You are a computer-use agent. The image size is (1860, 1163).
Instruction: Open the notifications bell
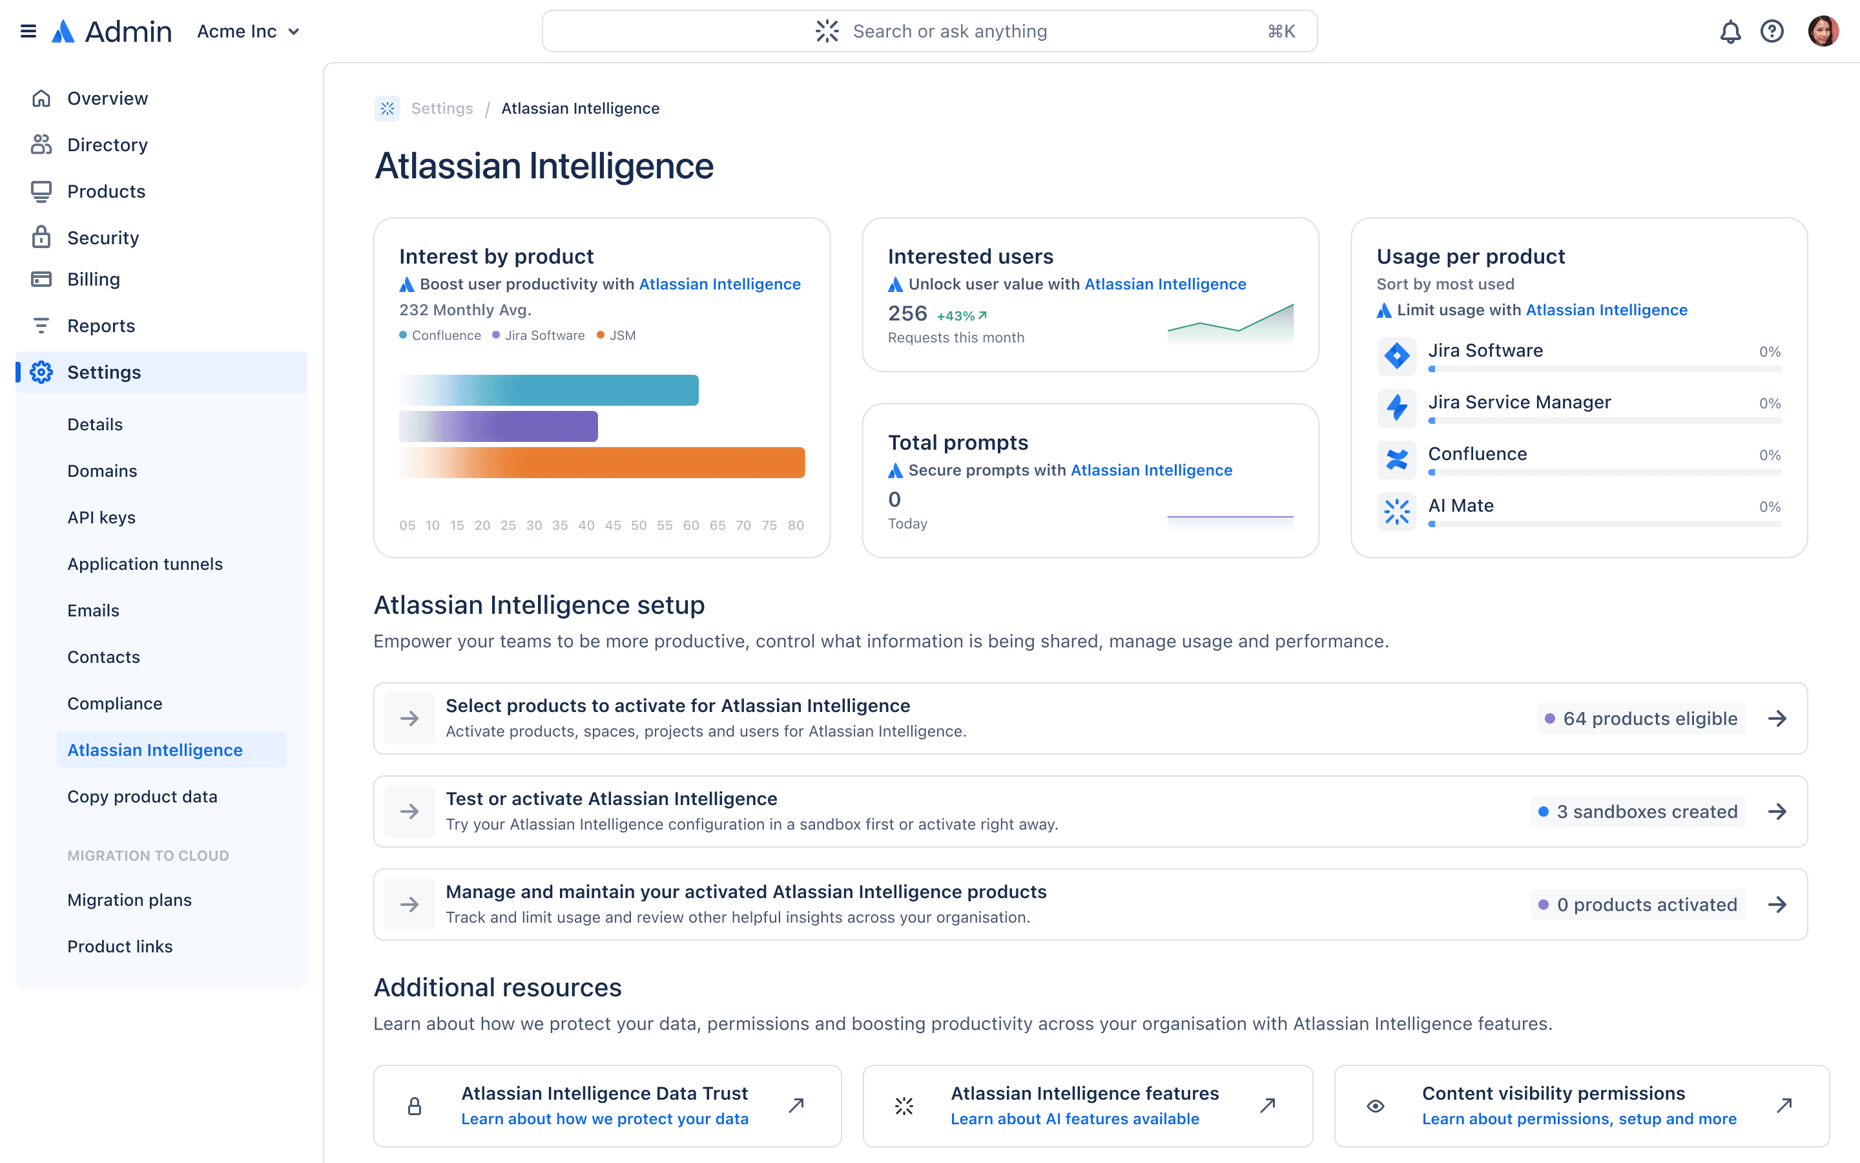1730,32
